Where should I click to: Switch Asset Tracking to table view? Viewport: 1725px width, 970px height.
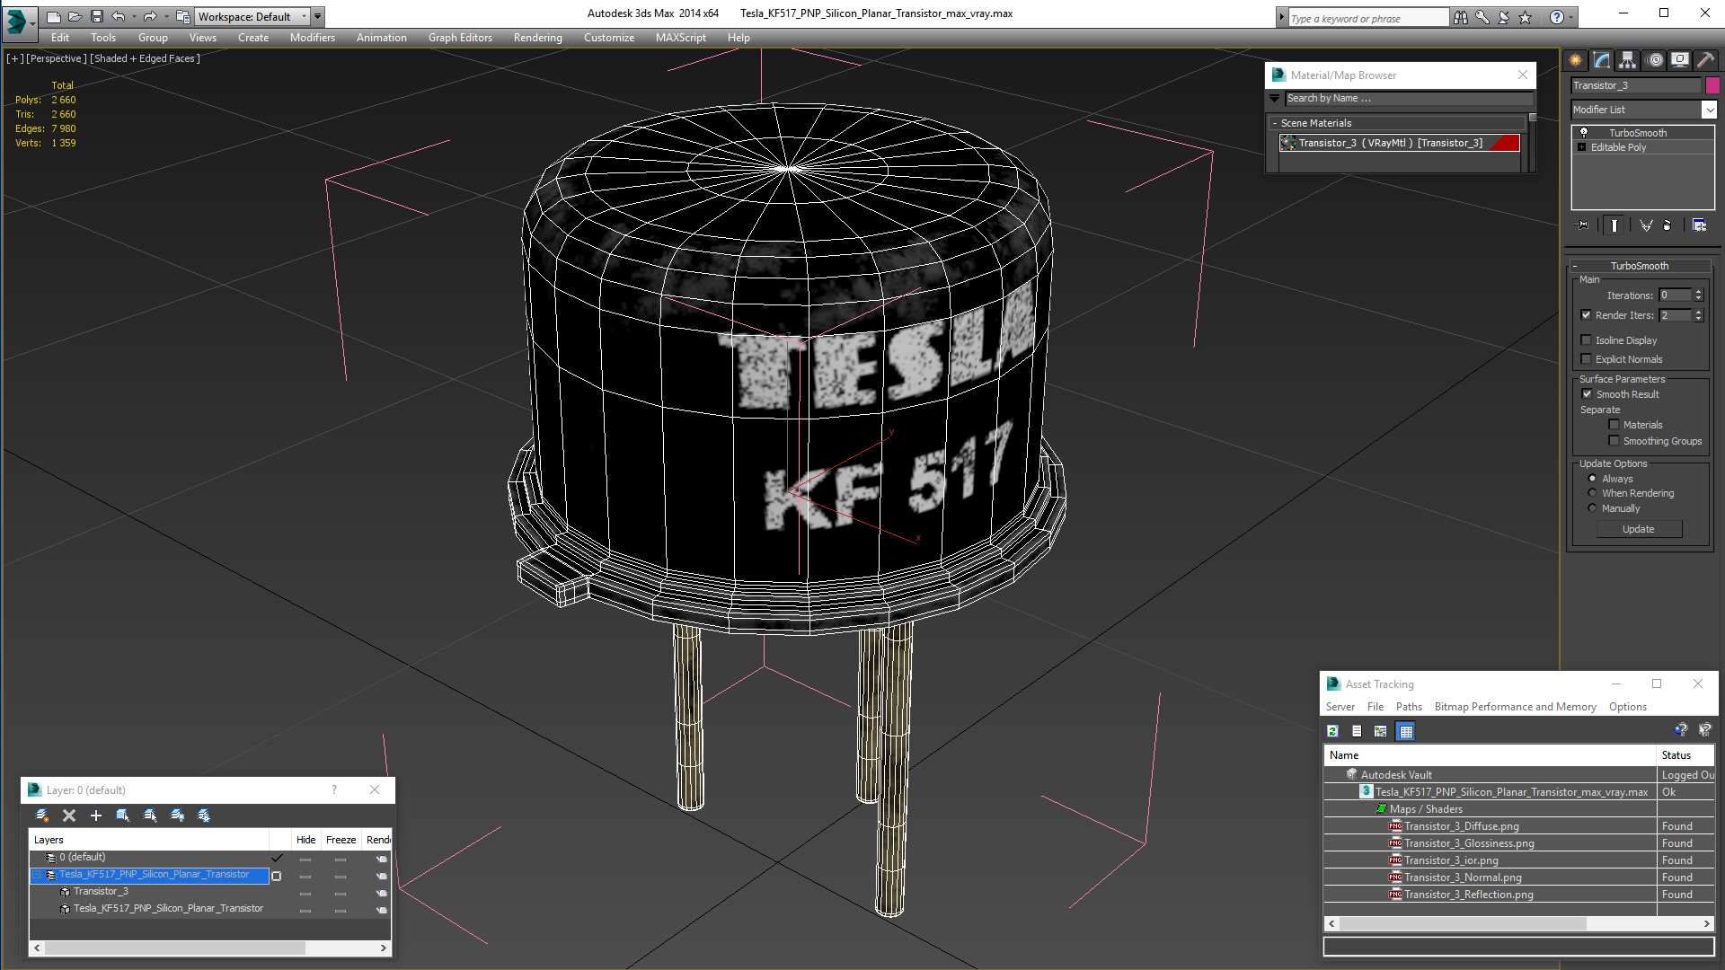tap(1406, 731)
